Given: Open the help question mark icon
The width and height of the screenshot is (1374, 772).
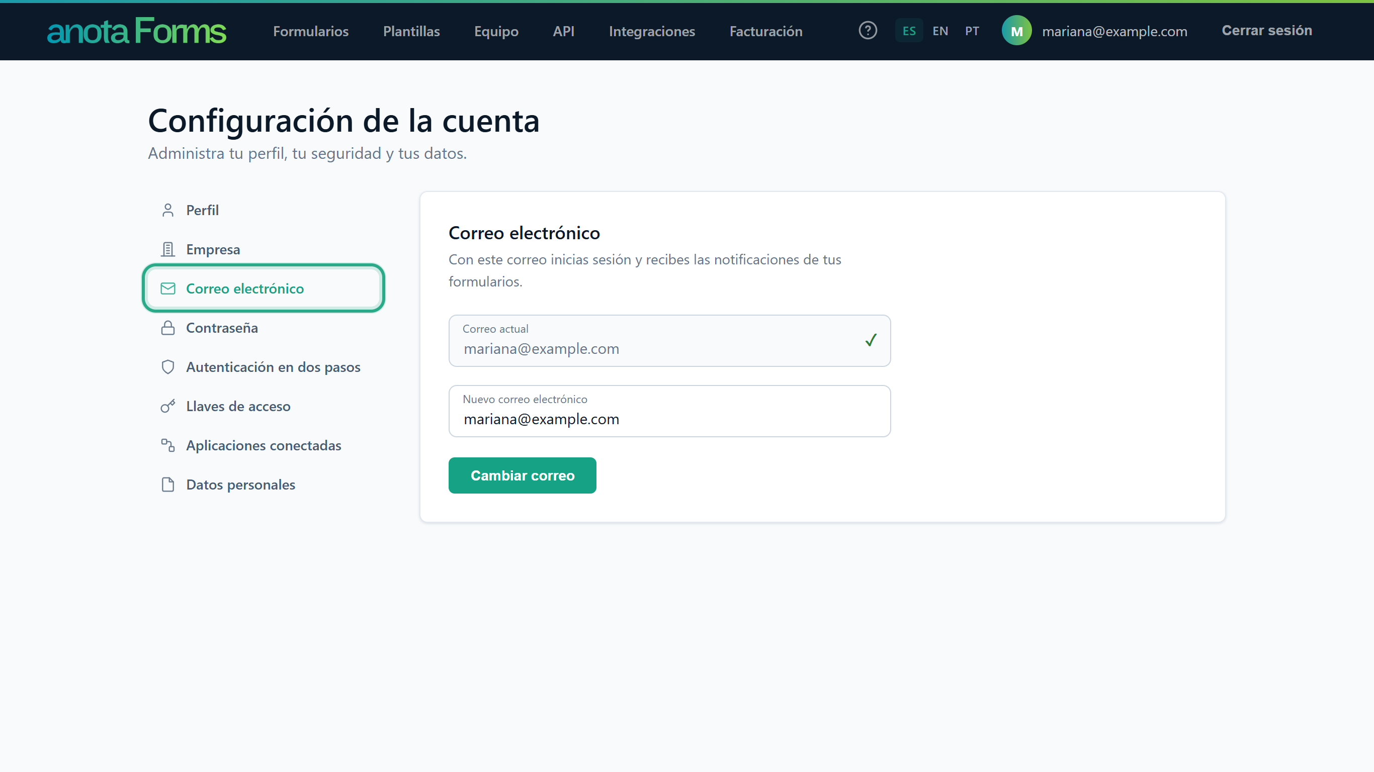Looking at the screenshot, I should pos(867,30).
